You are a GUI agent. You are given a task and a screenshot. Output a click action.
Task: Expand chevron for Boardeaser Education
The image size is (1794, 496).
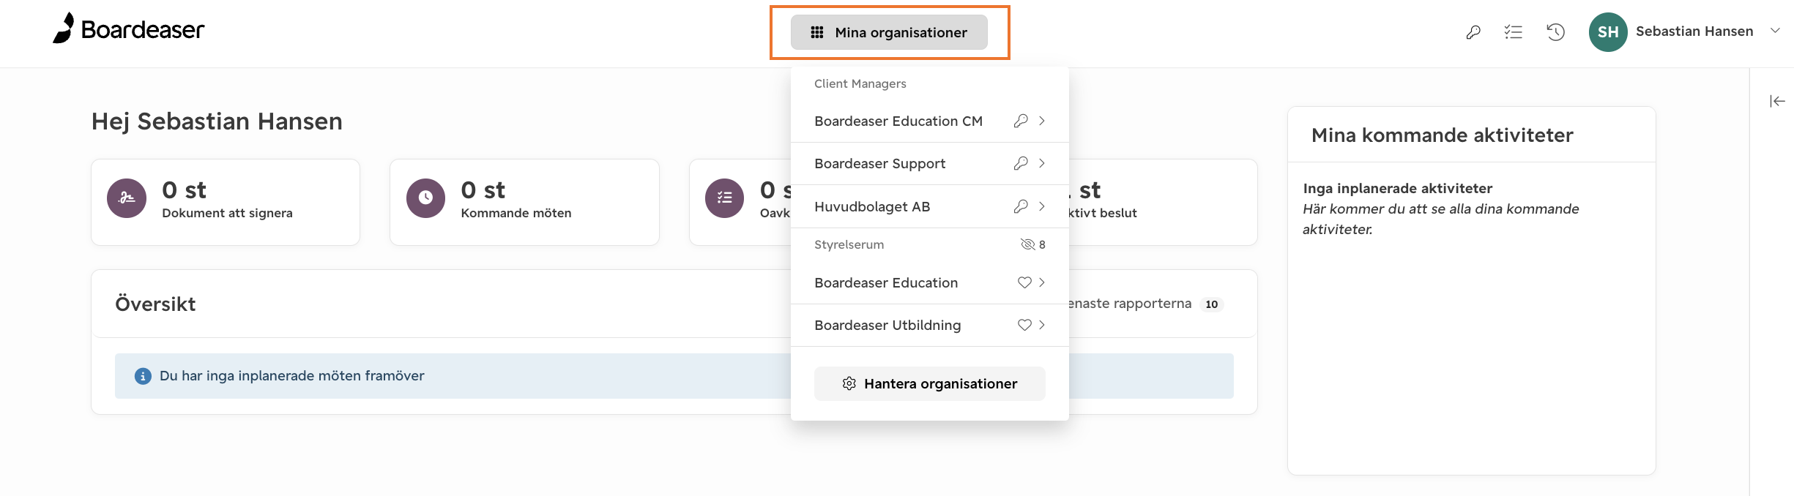[1042, 282]
